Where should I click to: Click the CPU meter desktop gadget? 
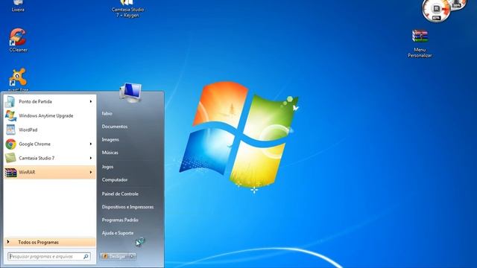(x=437, y=10)
